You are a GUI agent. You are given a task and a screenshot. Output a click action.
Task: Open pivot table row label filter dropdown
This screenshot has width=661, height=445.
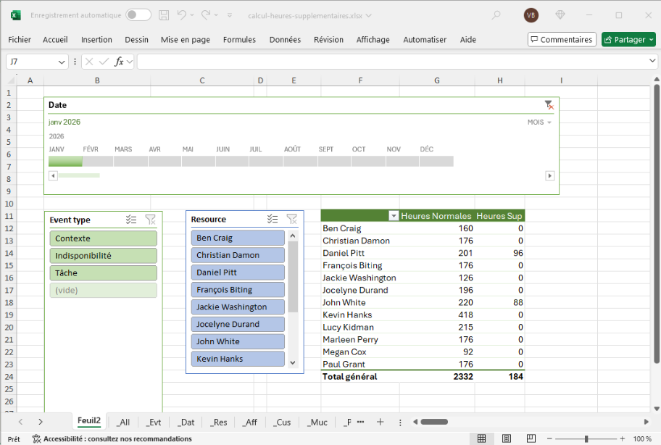click(x=394, y=216)
